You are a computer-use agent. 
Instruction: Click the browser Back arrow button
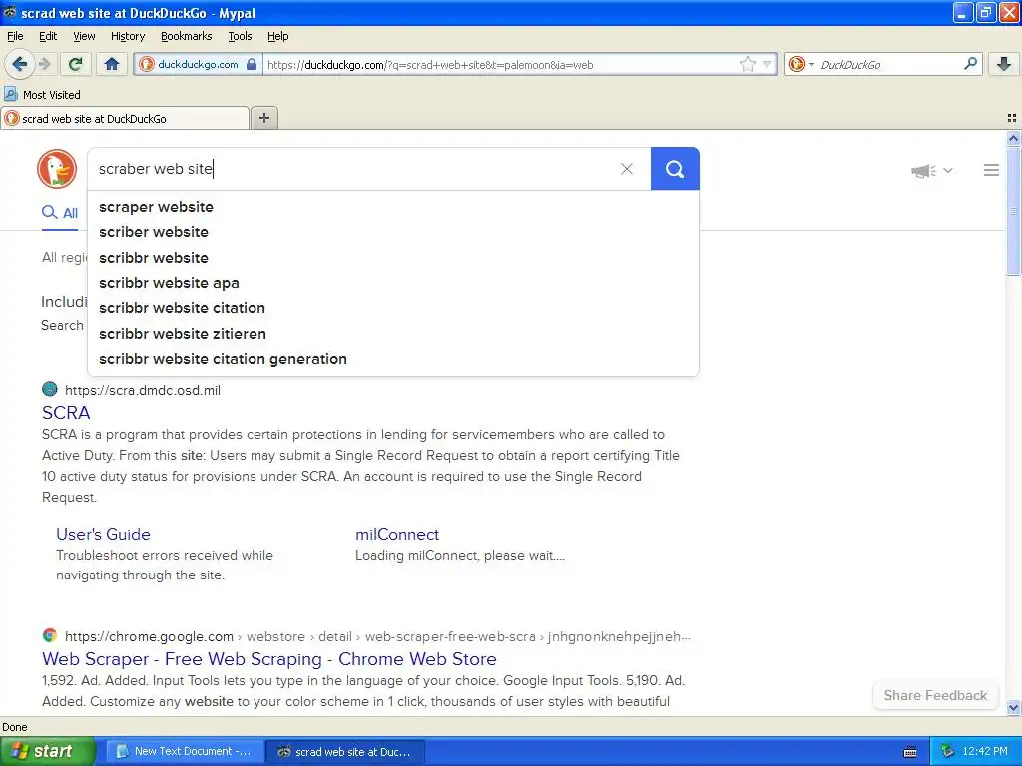click(20, 64)
